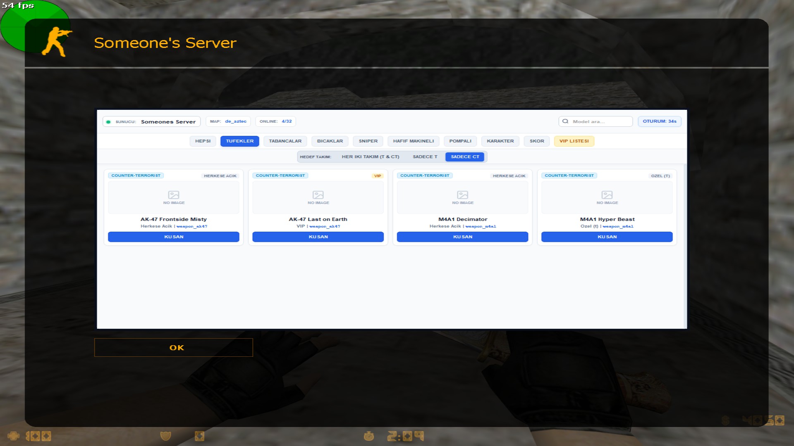Switch to the SNIPER tab
The image size is (794, 446).
pyautogui.click(x=368, y=141)
